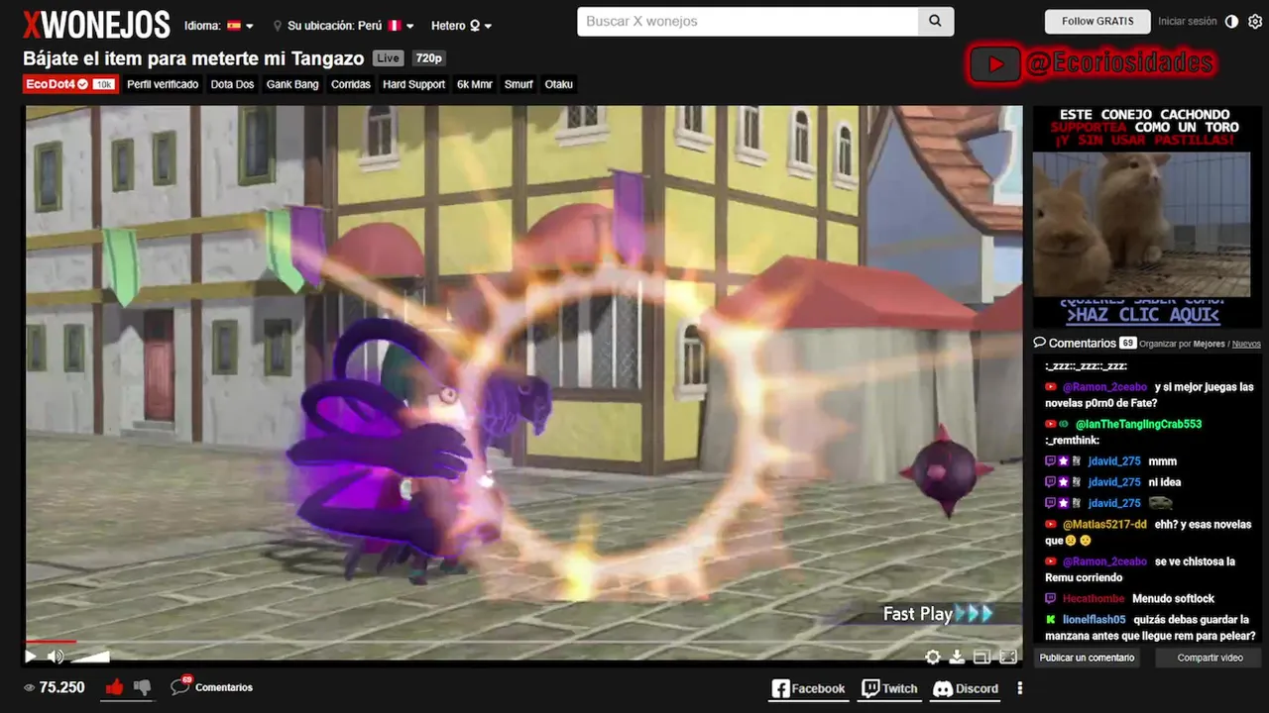The width and height of the screenshot is (1269, 713).
Task: Select the Perfil verificado tag
Action: point(163,84)
